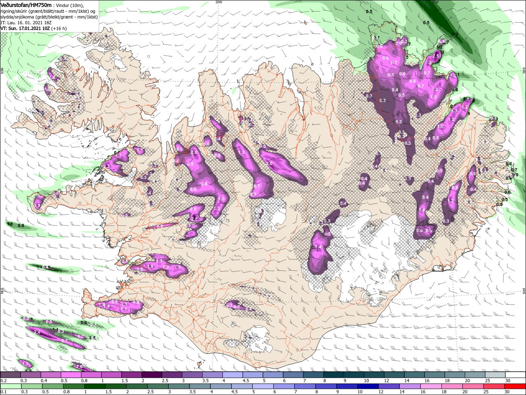Pick the dark green bottom-row swatch between 1 and 1.5
The height and width of the screenshot is (395, 526).
tap(94, 387)
